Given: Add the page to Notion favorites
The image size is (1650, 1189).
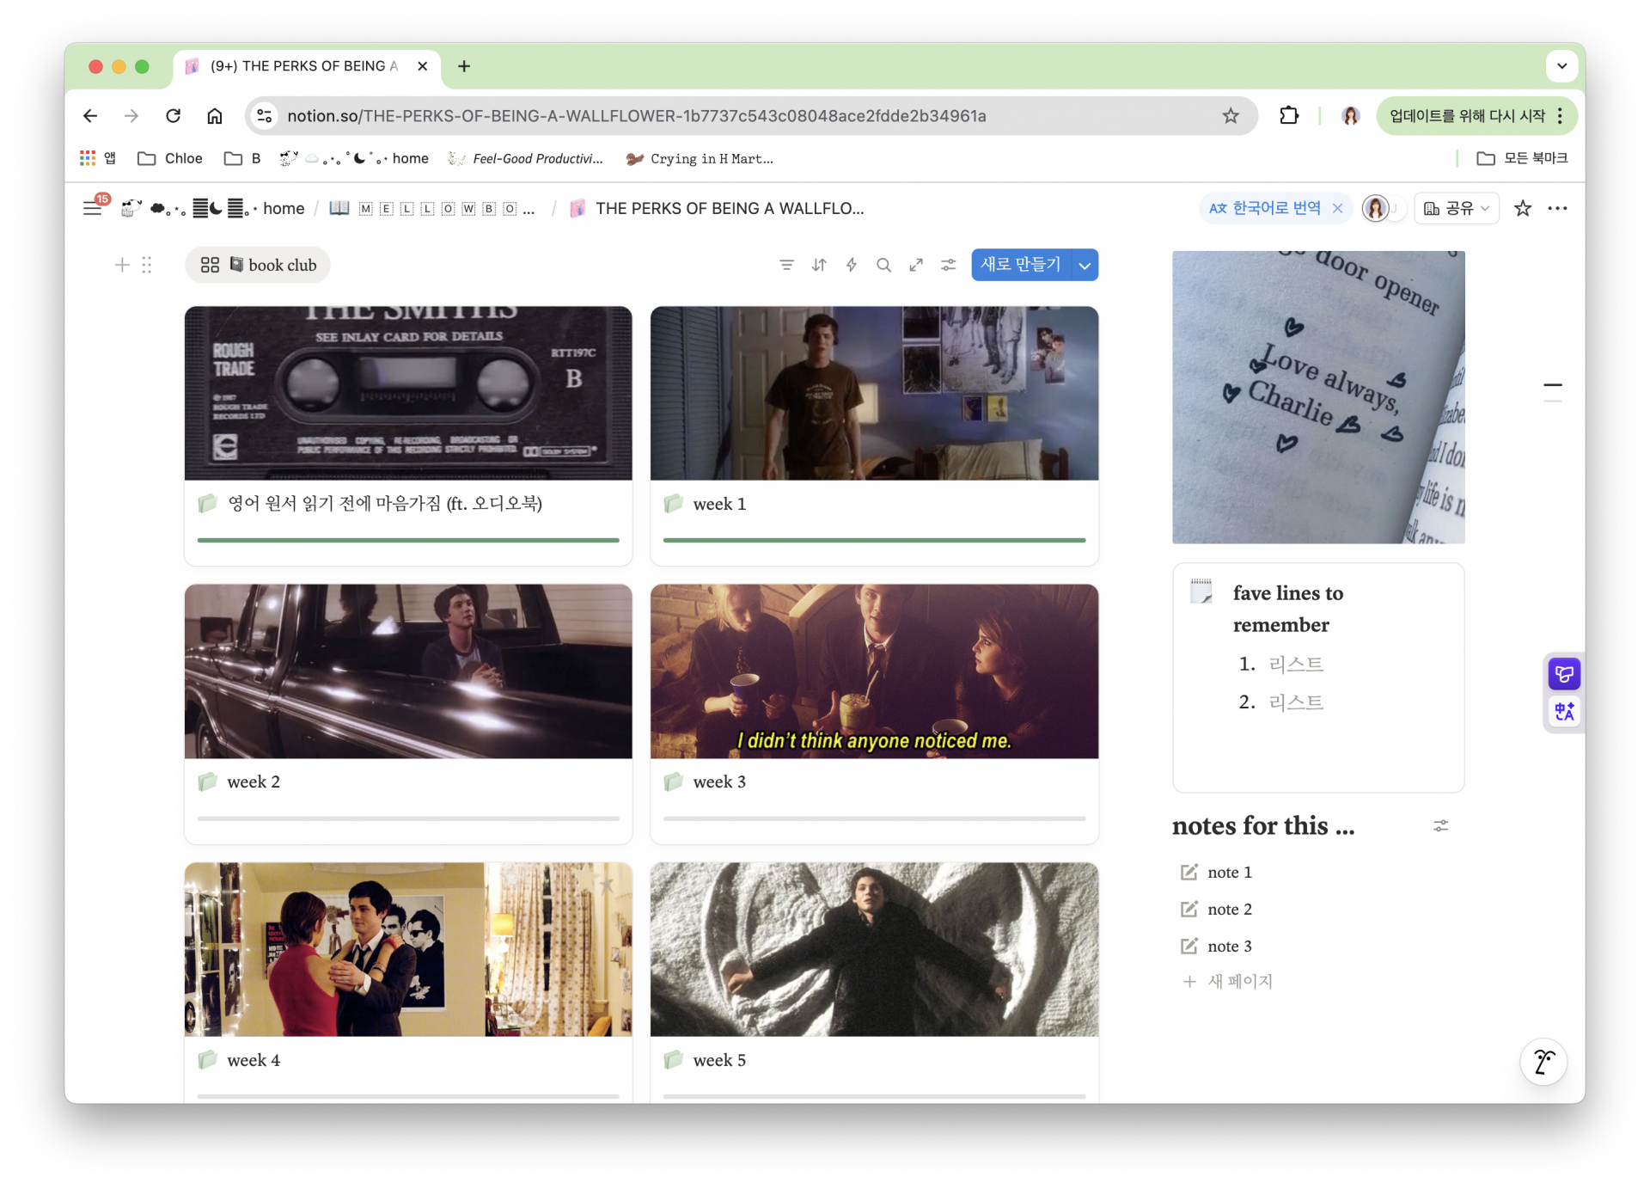Looking at the screenshot, I should [1523, 208].
